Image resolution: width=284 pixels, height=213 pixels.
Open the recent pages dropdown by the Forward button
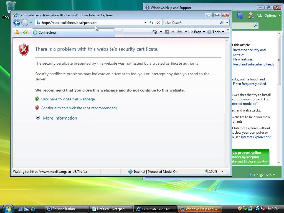click(x=31, y=23)
